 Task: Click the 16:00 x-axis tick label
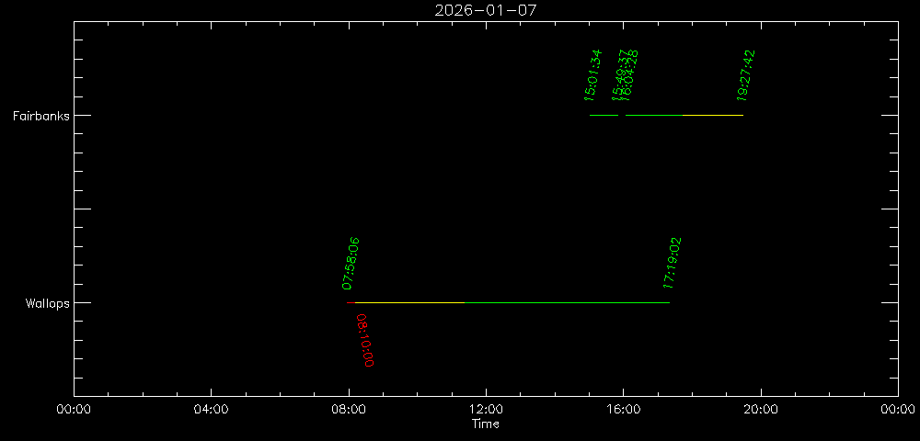623,410
